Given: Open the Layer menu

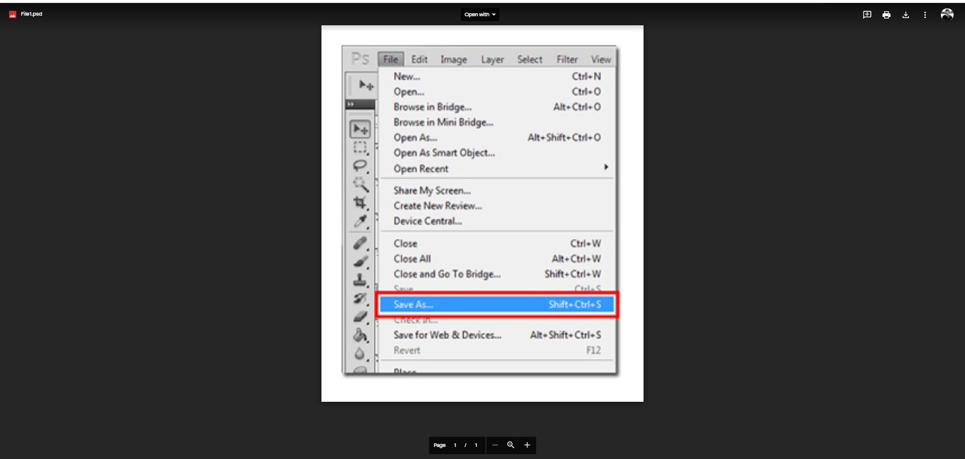Looking at the screenshot, I should coord(492,59).
